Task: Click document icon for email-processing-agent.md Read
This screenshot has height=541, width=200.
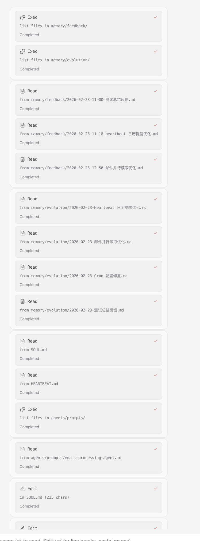Action: (23, 449)
